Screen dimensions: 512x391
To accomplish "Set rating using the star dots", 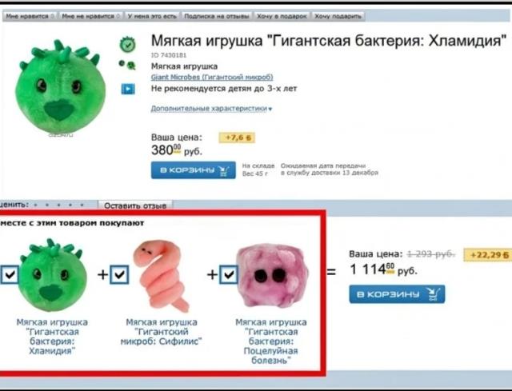I will [x=58, y=205].
